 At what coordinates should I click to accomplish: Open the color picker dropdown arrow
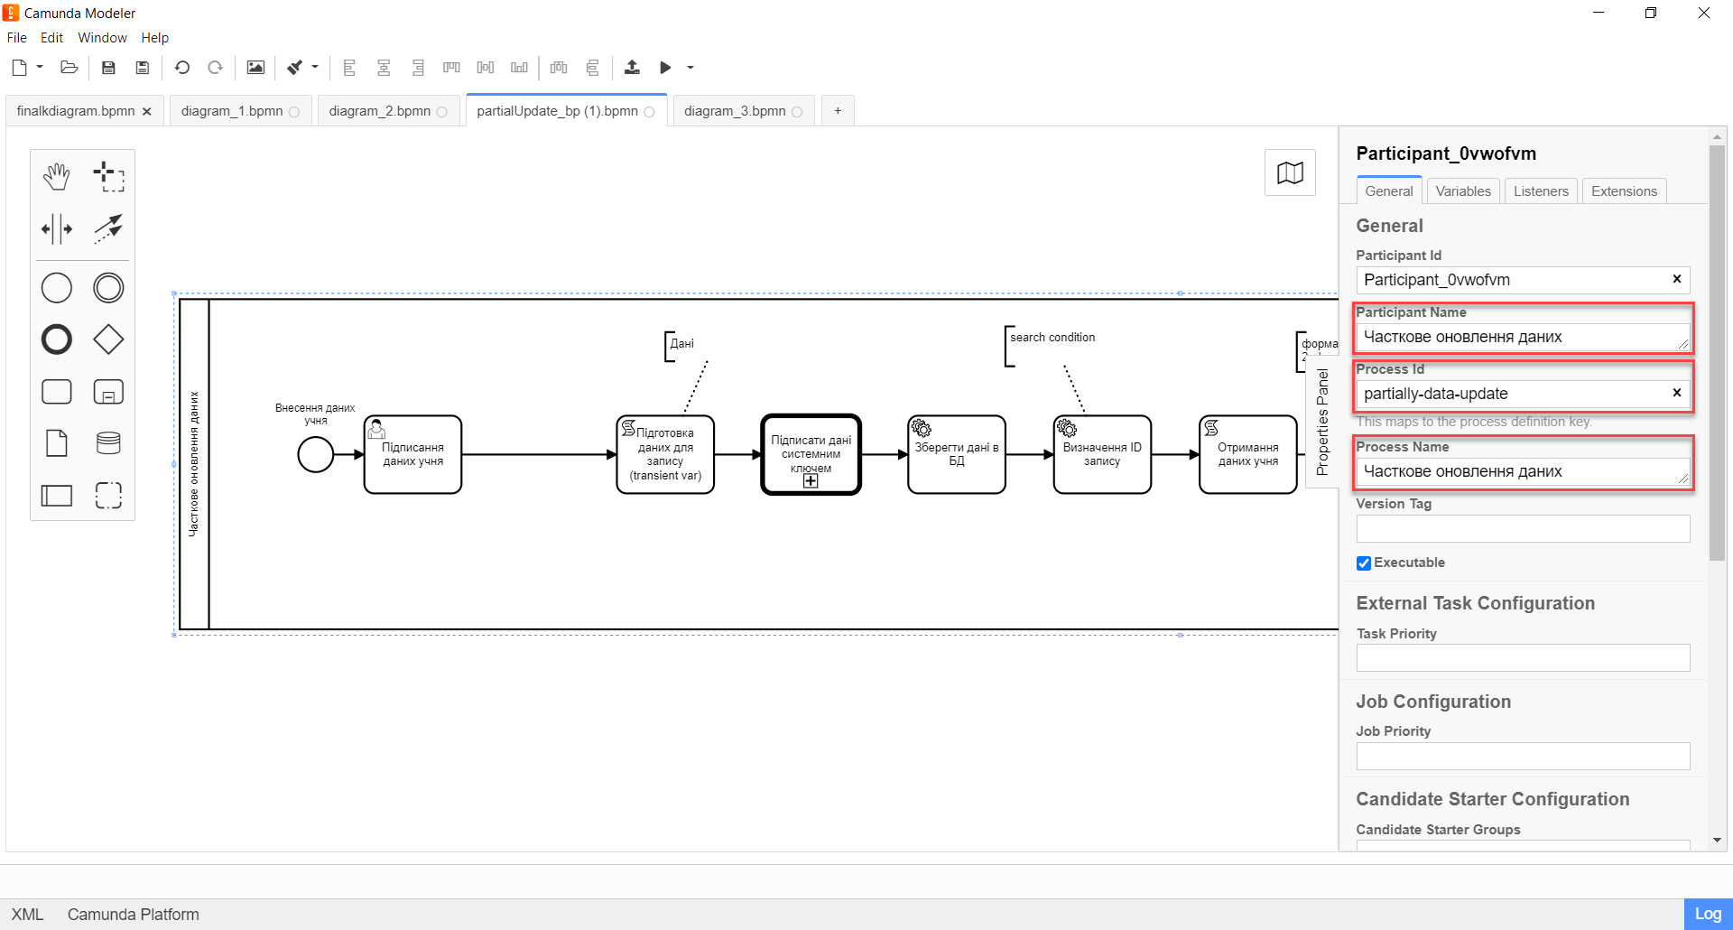point(315,68)
